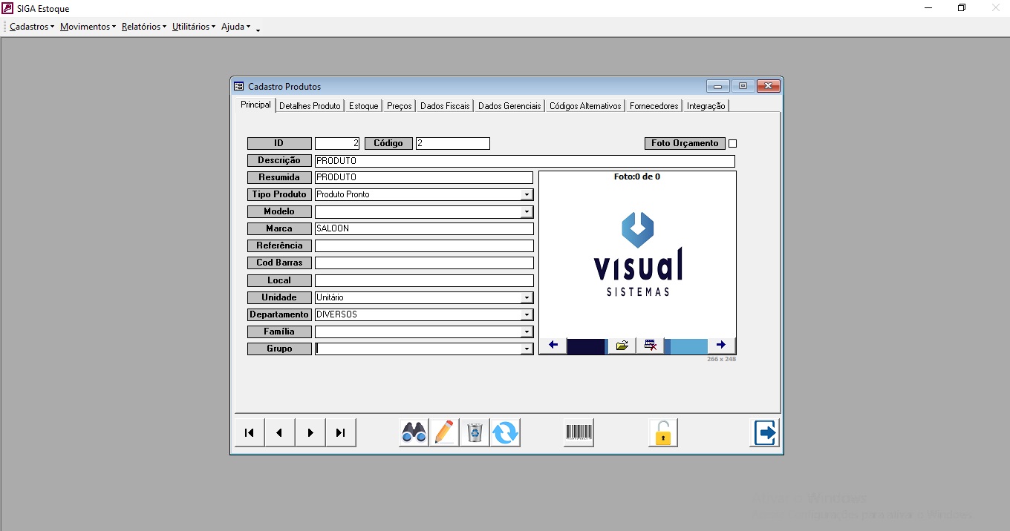Screen dimensions: 1010x531
Task: Click the Resumida label button
Action: tap(279, 178)
